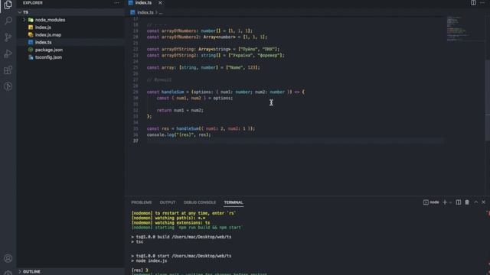The image size is (490, 275).
Task: Open the Search view in activity bar
Action: point(8,21)
